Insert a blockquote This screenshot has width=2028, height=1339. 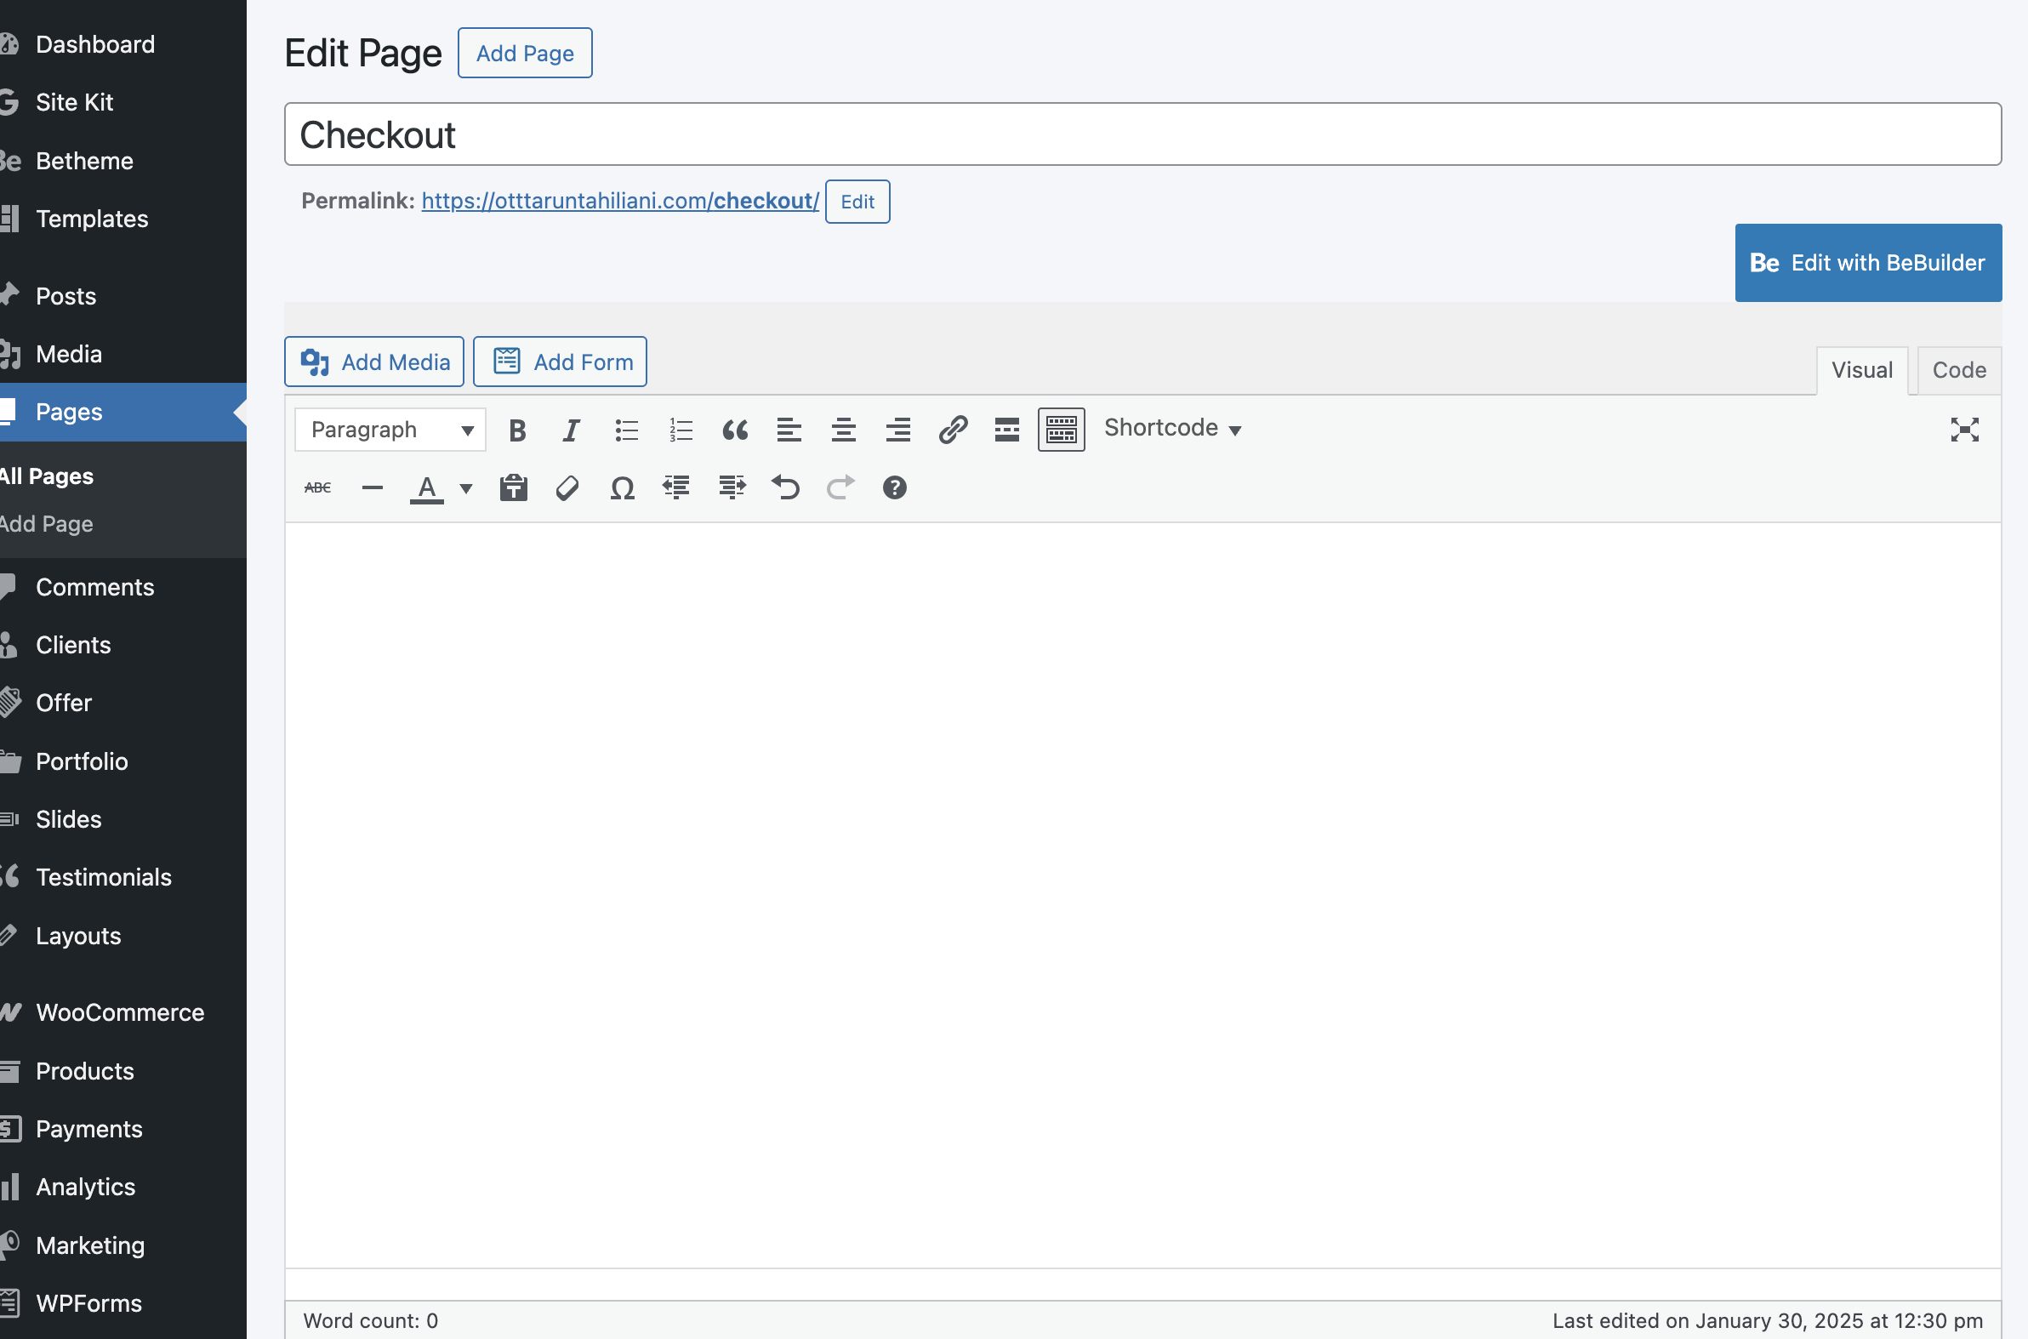coord(734,430)
